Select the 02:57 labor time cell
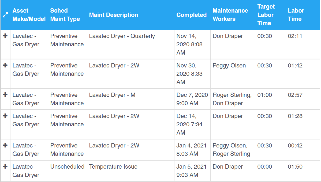This screenshot has height=182, width=321. pos(295,95)
